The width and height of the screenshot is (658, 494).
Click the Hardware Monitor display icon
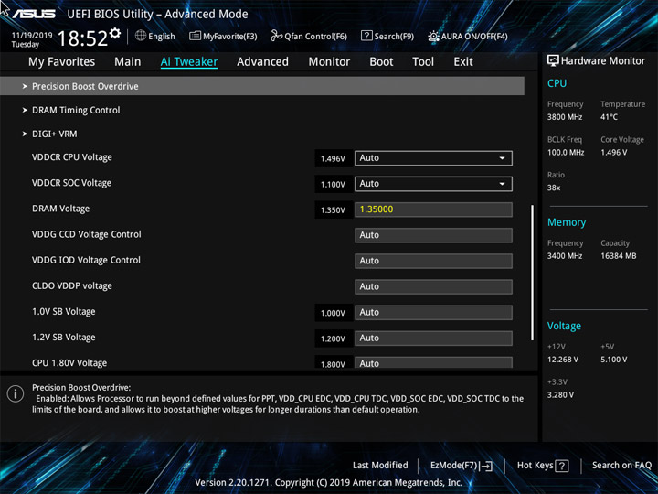[x=553, y=61]
